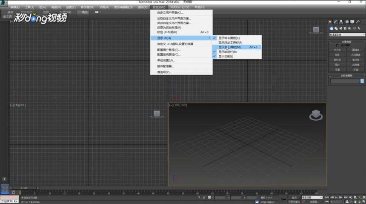Select the Space Warps category icon
Screen dimensions: 366x204
355,28
